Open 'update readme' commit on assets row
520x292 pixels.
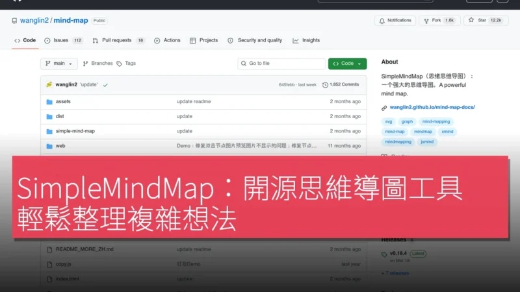pos(194,102)
